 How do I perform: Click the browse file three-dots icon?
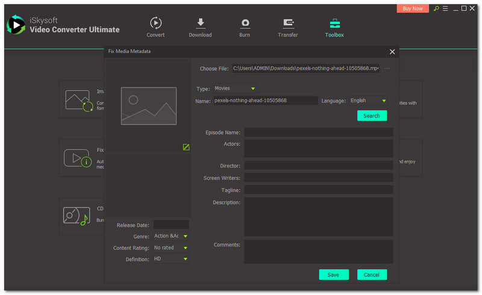(x=387, y=69)
